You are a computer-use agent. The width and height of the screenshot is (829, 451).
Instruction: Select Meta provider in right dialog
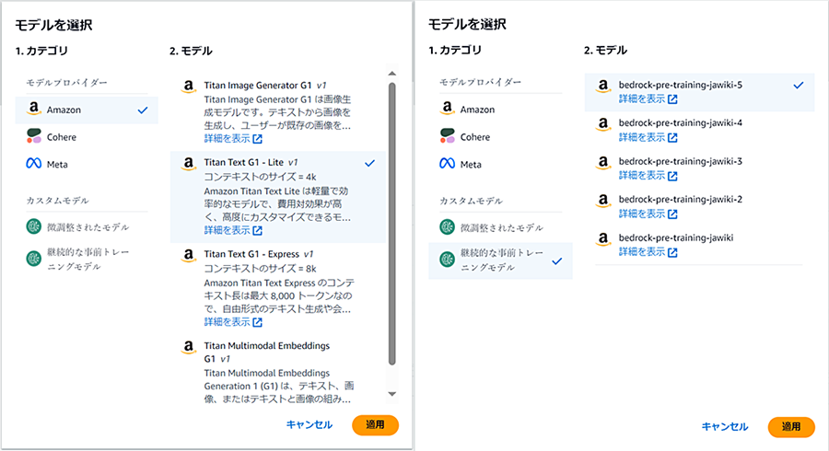500,164
